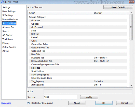Select Shortcut Keys in the sidebar
This screenshot has height=107, width=135.
click(x=9, y=23)
